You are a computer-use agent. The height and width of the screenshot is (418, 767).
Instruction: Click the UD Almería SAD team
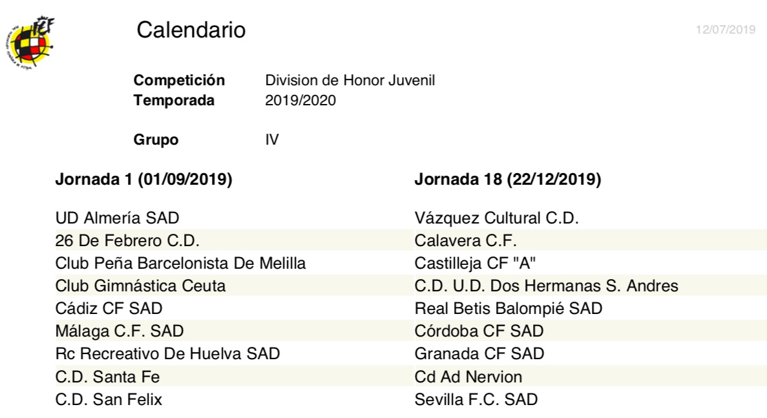pos(117,218)
